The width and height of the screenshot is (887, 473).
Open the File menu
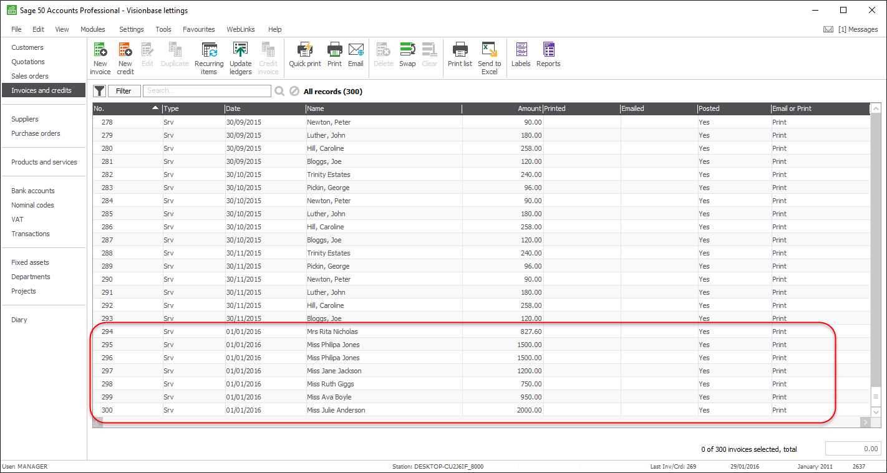[16, 29]
